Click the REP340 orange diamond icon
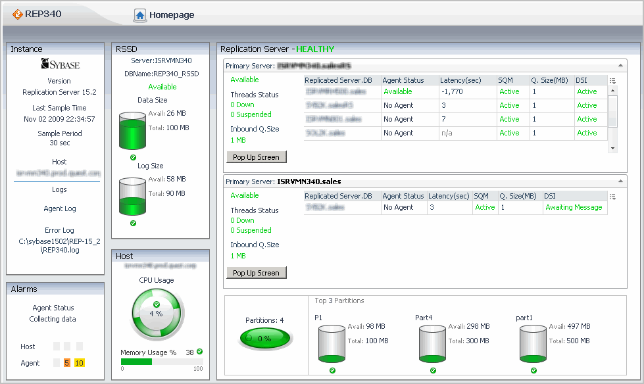Image resolution: width=644 pixels, height=384 pixels. coord(18,14)
